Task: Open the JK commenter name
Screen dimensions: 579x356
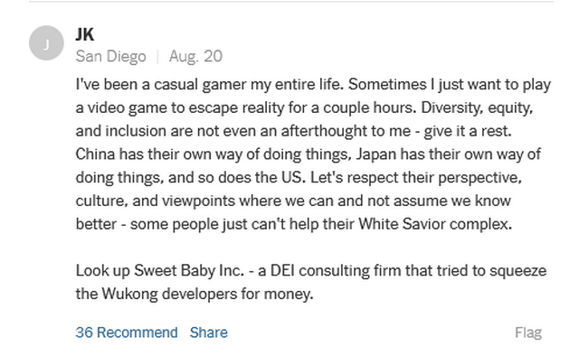Action: click(x=85, y=34)
